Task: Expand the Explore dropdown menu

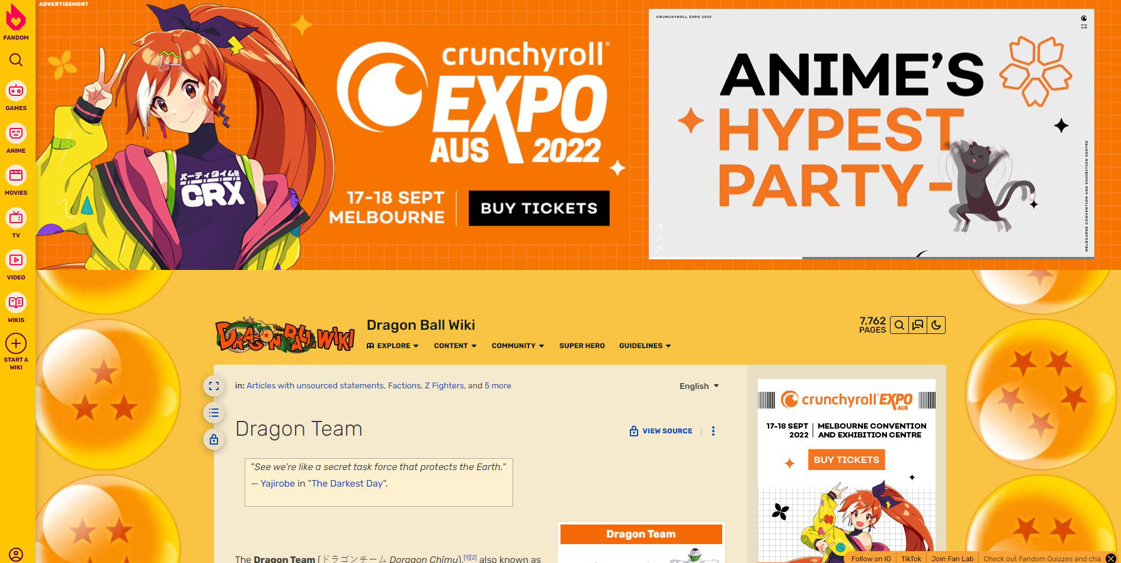Action: pyautogui.click(x=393, y=346)
